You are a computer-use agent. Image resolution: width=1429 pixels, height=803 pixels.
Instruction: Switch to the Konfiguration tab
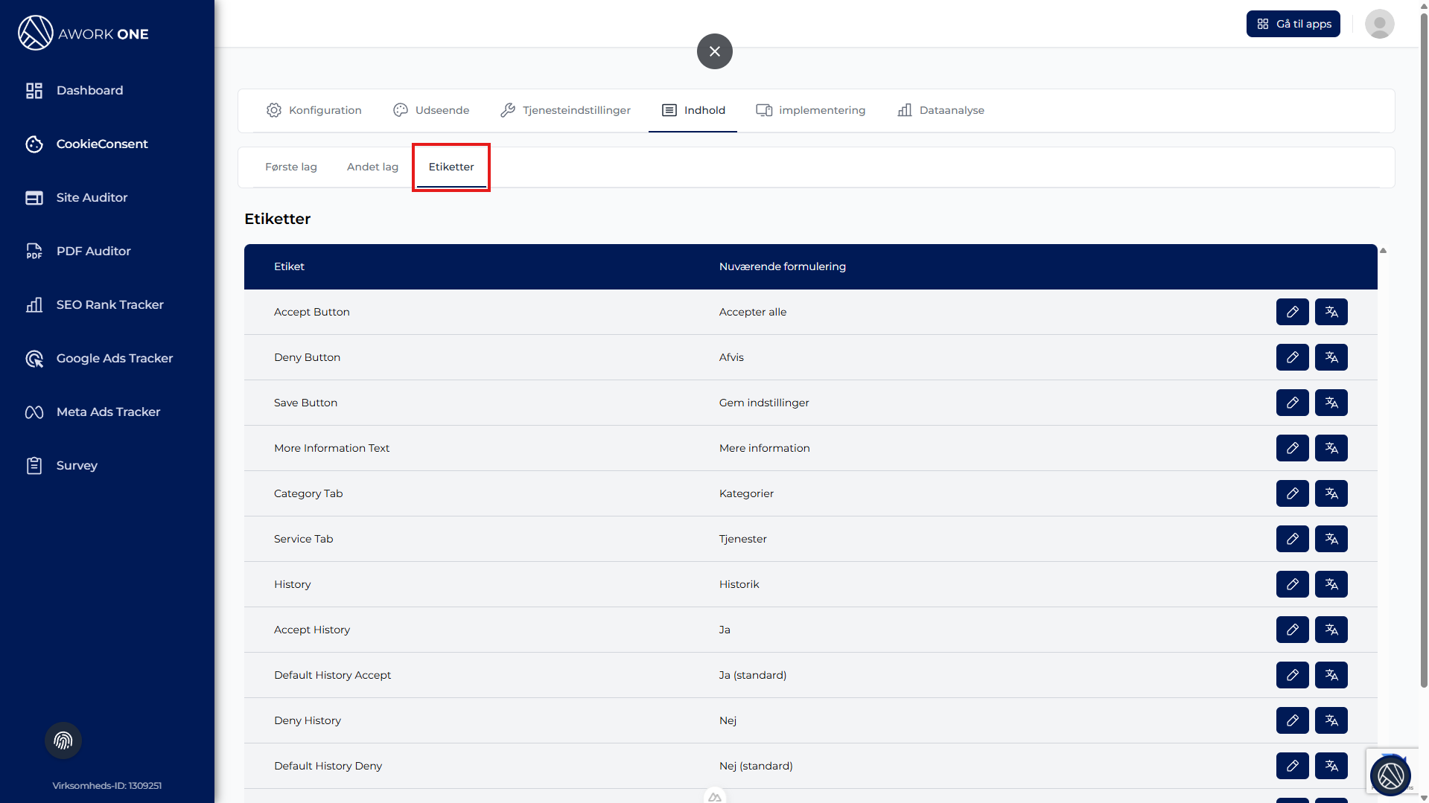314,110
